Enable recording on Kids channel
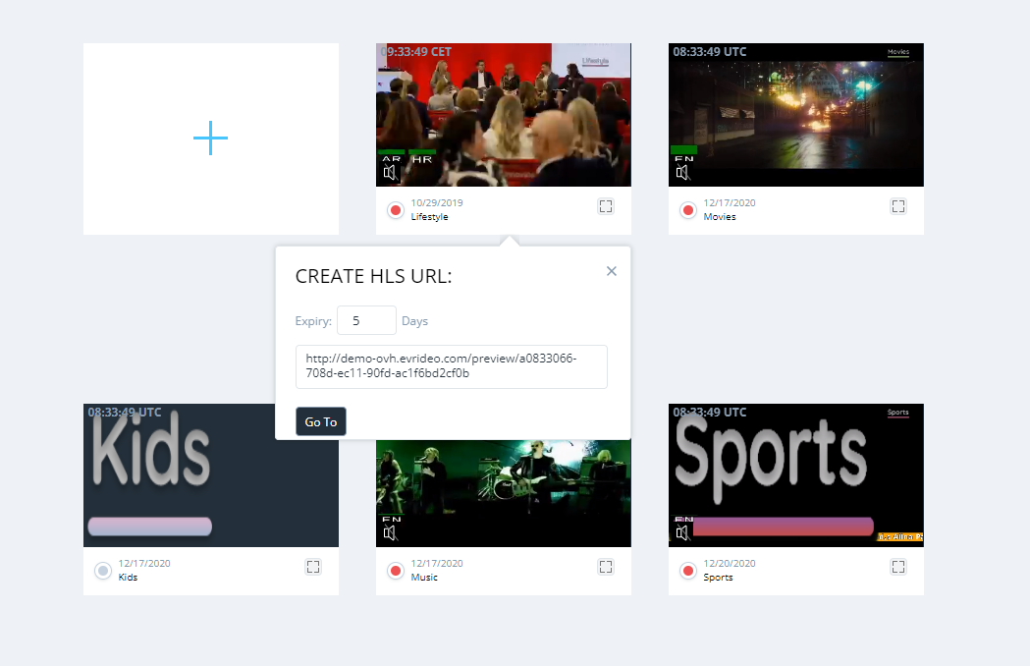The height and width of the screenshot is (666, 1030). click(x=103, y=571)
